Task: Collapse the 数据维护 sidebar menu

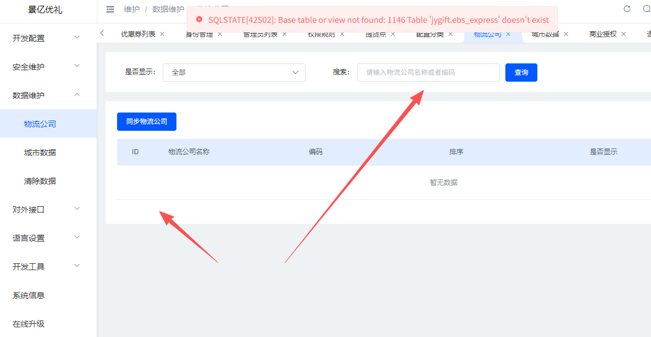Action: [48, 95]
